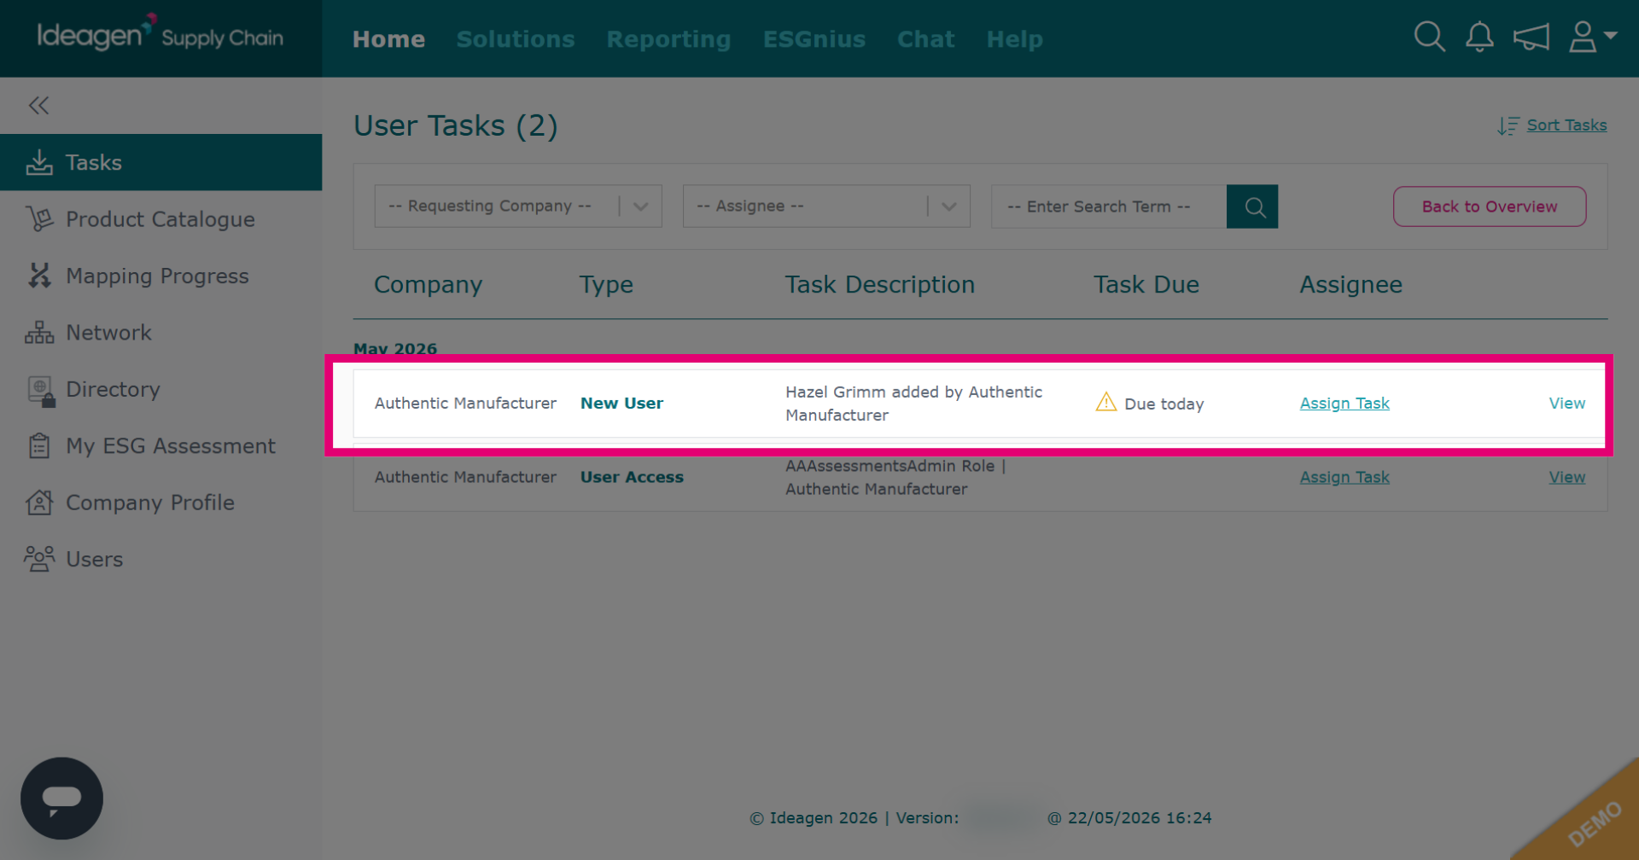Viewport: 1639px width, 860px height.
Task: Click the Assignee column header
Action: [x=1350, y=285]
